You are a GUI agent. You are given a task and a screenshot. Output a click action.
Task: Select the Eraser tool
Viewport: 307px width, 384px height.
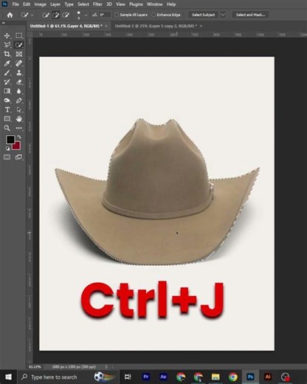pyautogui.click(x=19, y=82)
